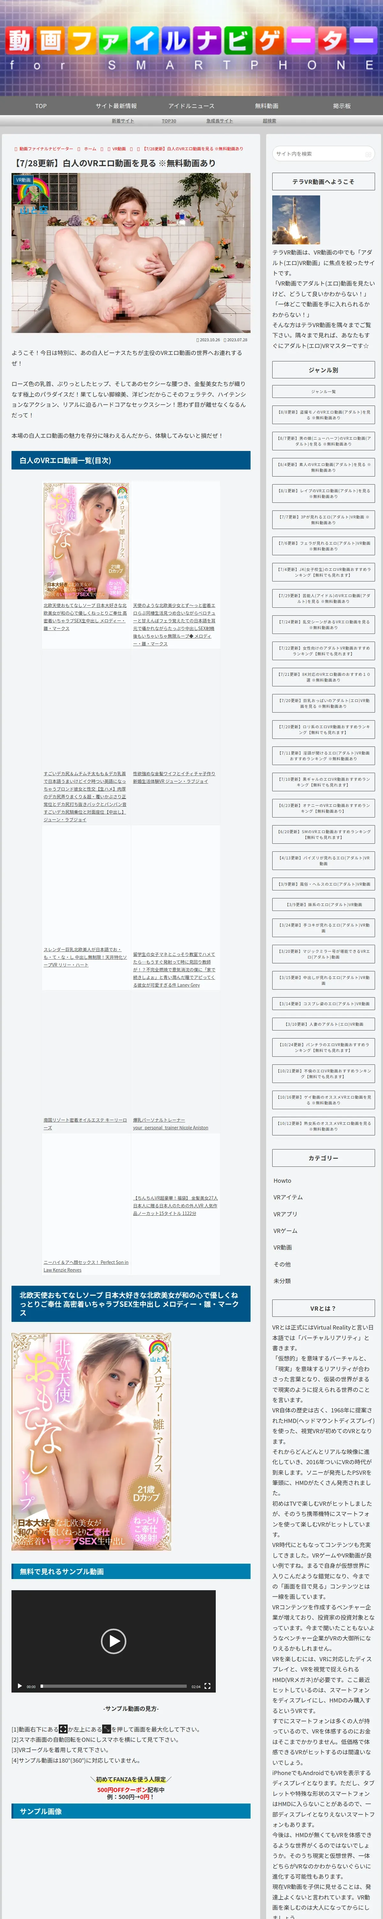The image size is (383, 1919).
Task: Open the TOP navigation item
Action: [x=41, y=106]
